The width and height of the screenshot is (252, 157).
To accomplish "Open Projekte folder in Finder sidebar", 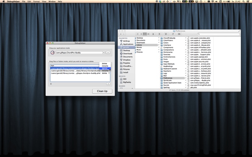I will (125, 63).
